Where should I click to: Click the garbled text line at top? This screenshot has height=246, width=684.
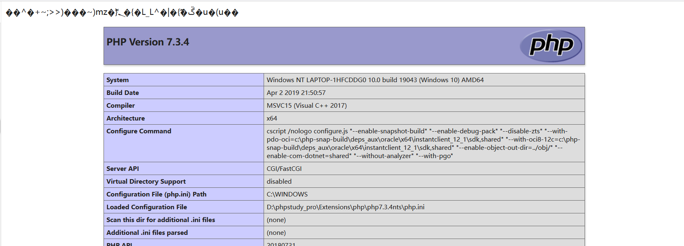122,12
